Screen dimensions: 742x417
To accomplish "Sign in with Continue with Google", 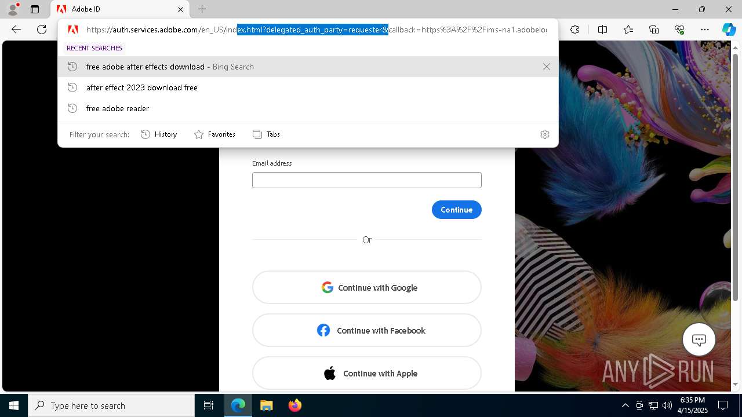I will pos(367,287).
